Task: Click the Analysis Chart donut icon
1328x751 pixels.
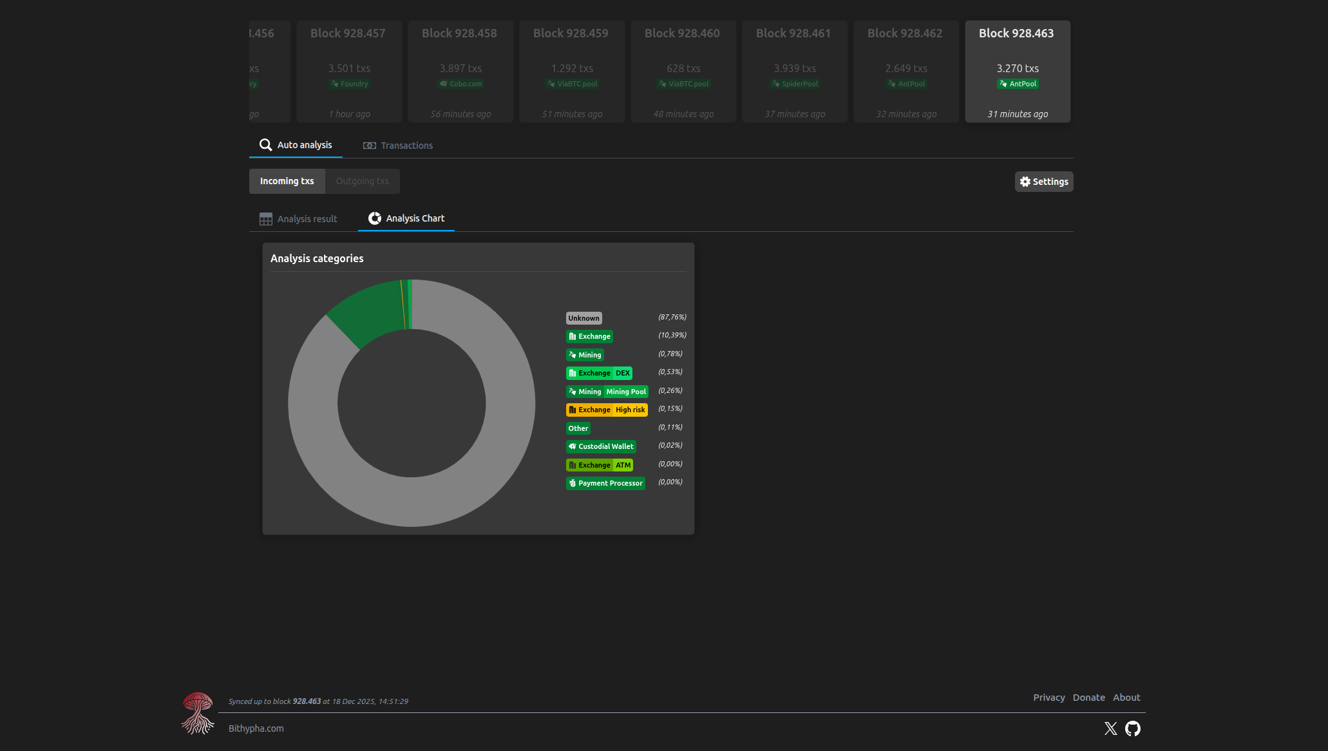Action: tap(374, 218)
